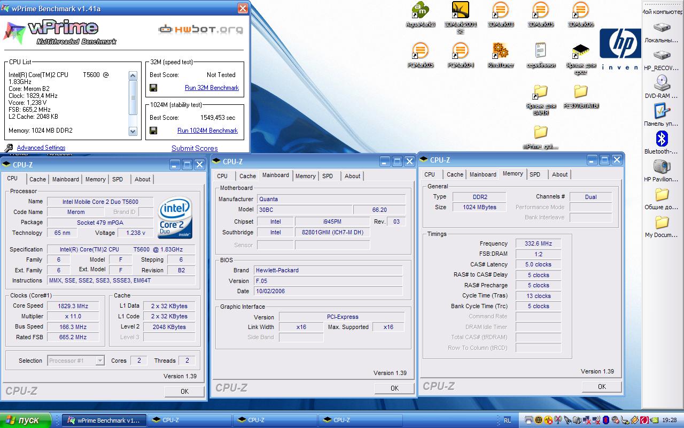Click the taskbar clock showing 19:28
This screenshot has width=684, height=428.
tap(670, 421)
